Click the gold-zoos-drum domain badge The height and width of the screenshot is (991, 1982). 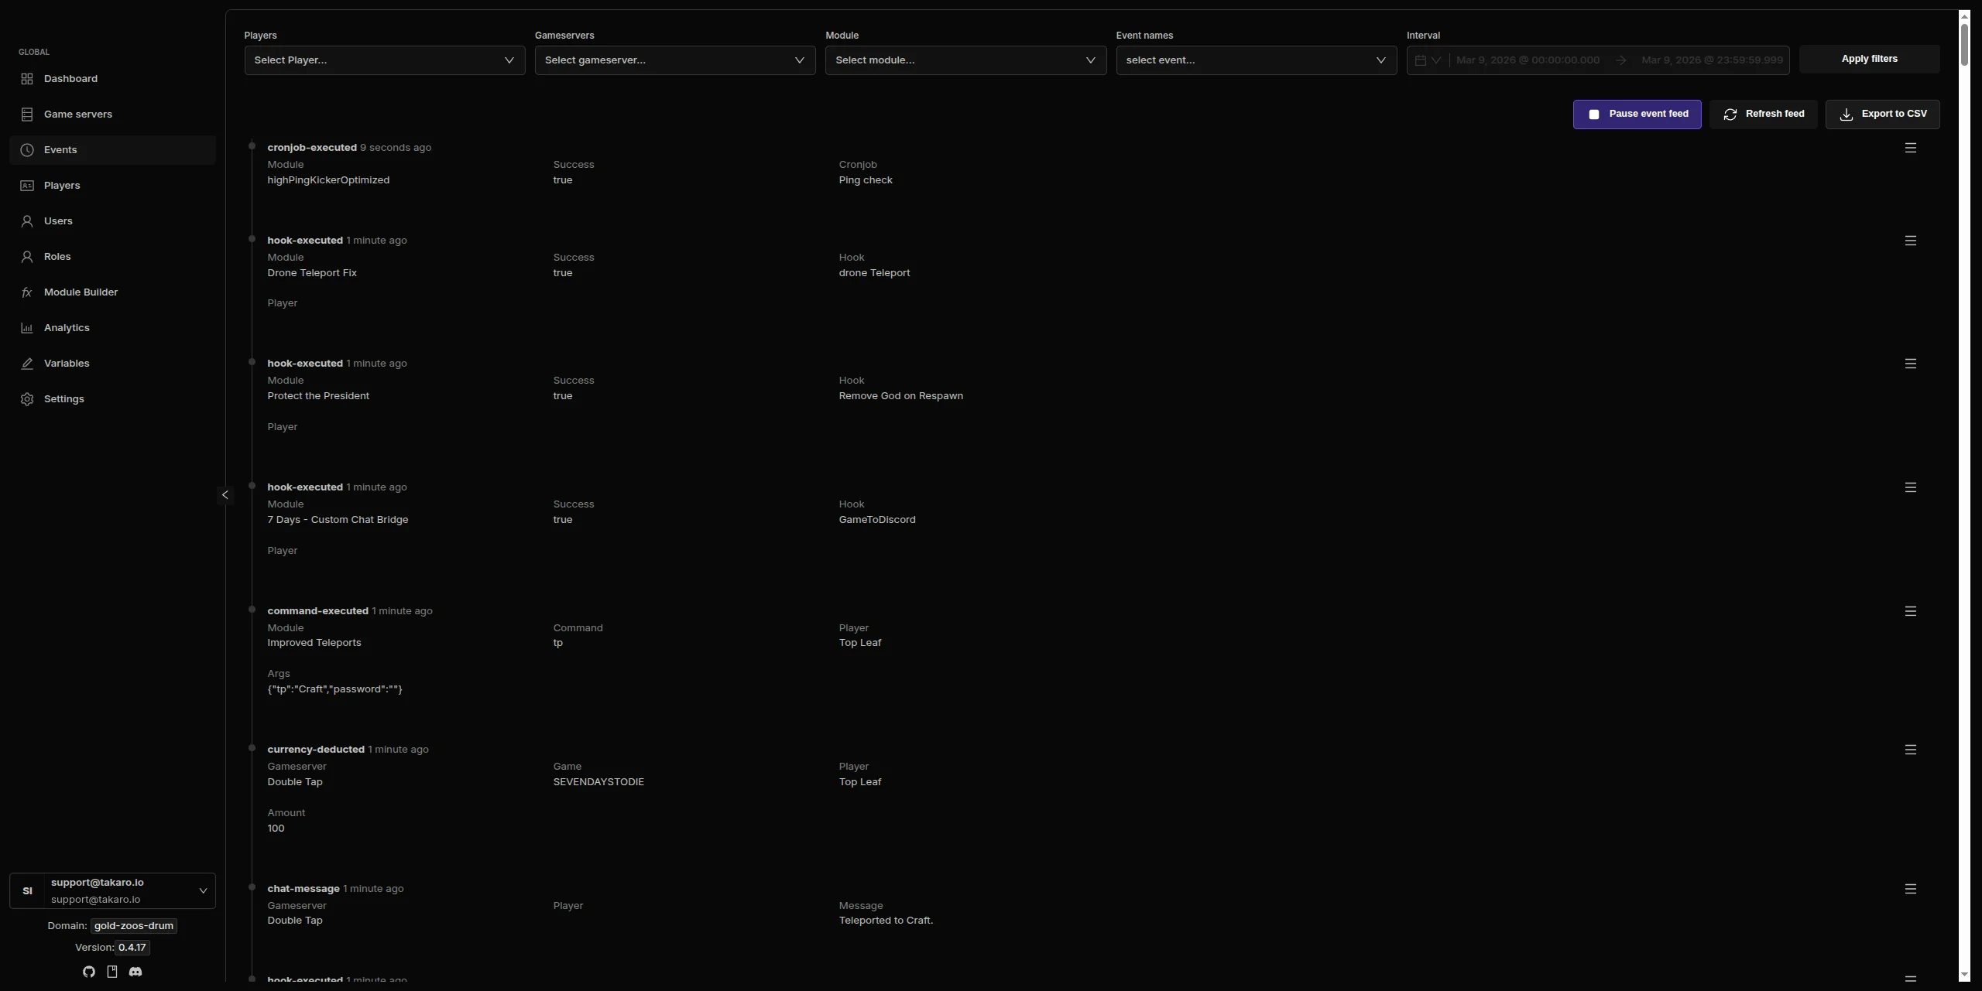coord(133,925)
